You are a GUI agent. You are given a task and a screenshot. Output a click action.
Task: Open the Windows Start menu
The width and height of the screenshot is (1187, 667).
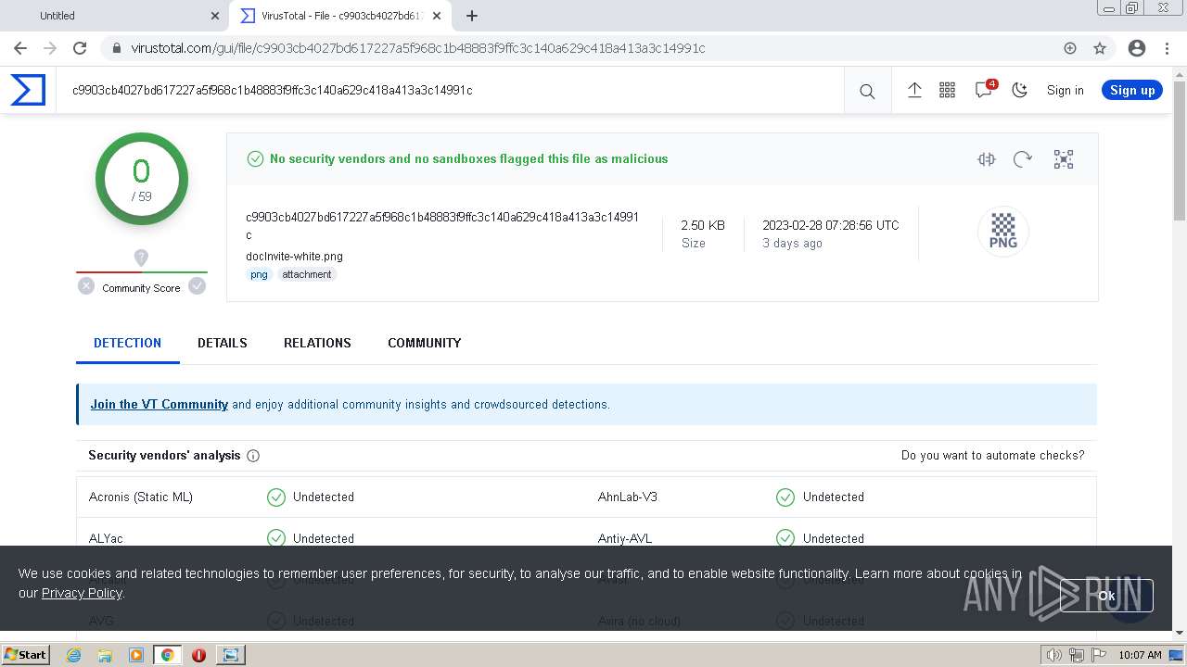(25, 654)
